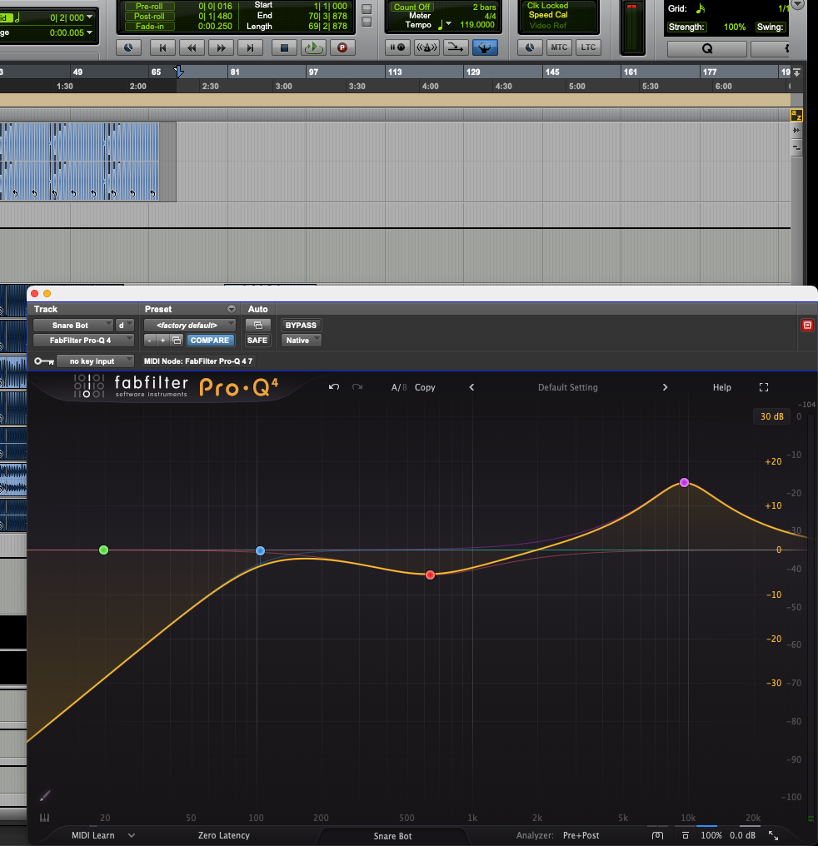Select the green EQ band node
818x846 pixels.
coord(103,550)
